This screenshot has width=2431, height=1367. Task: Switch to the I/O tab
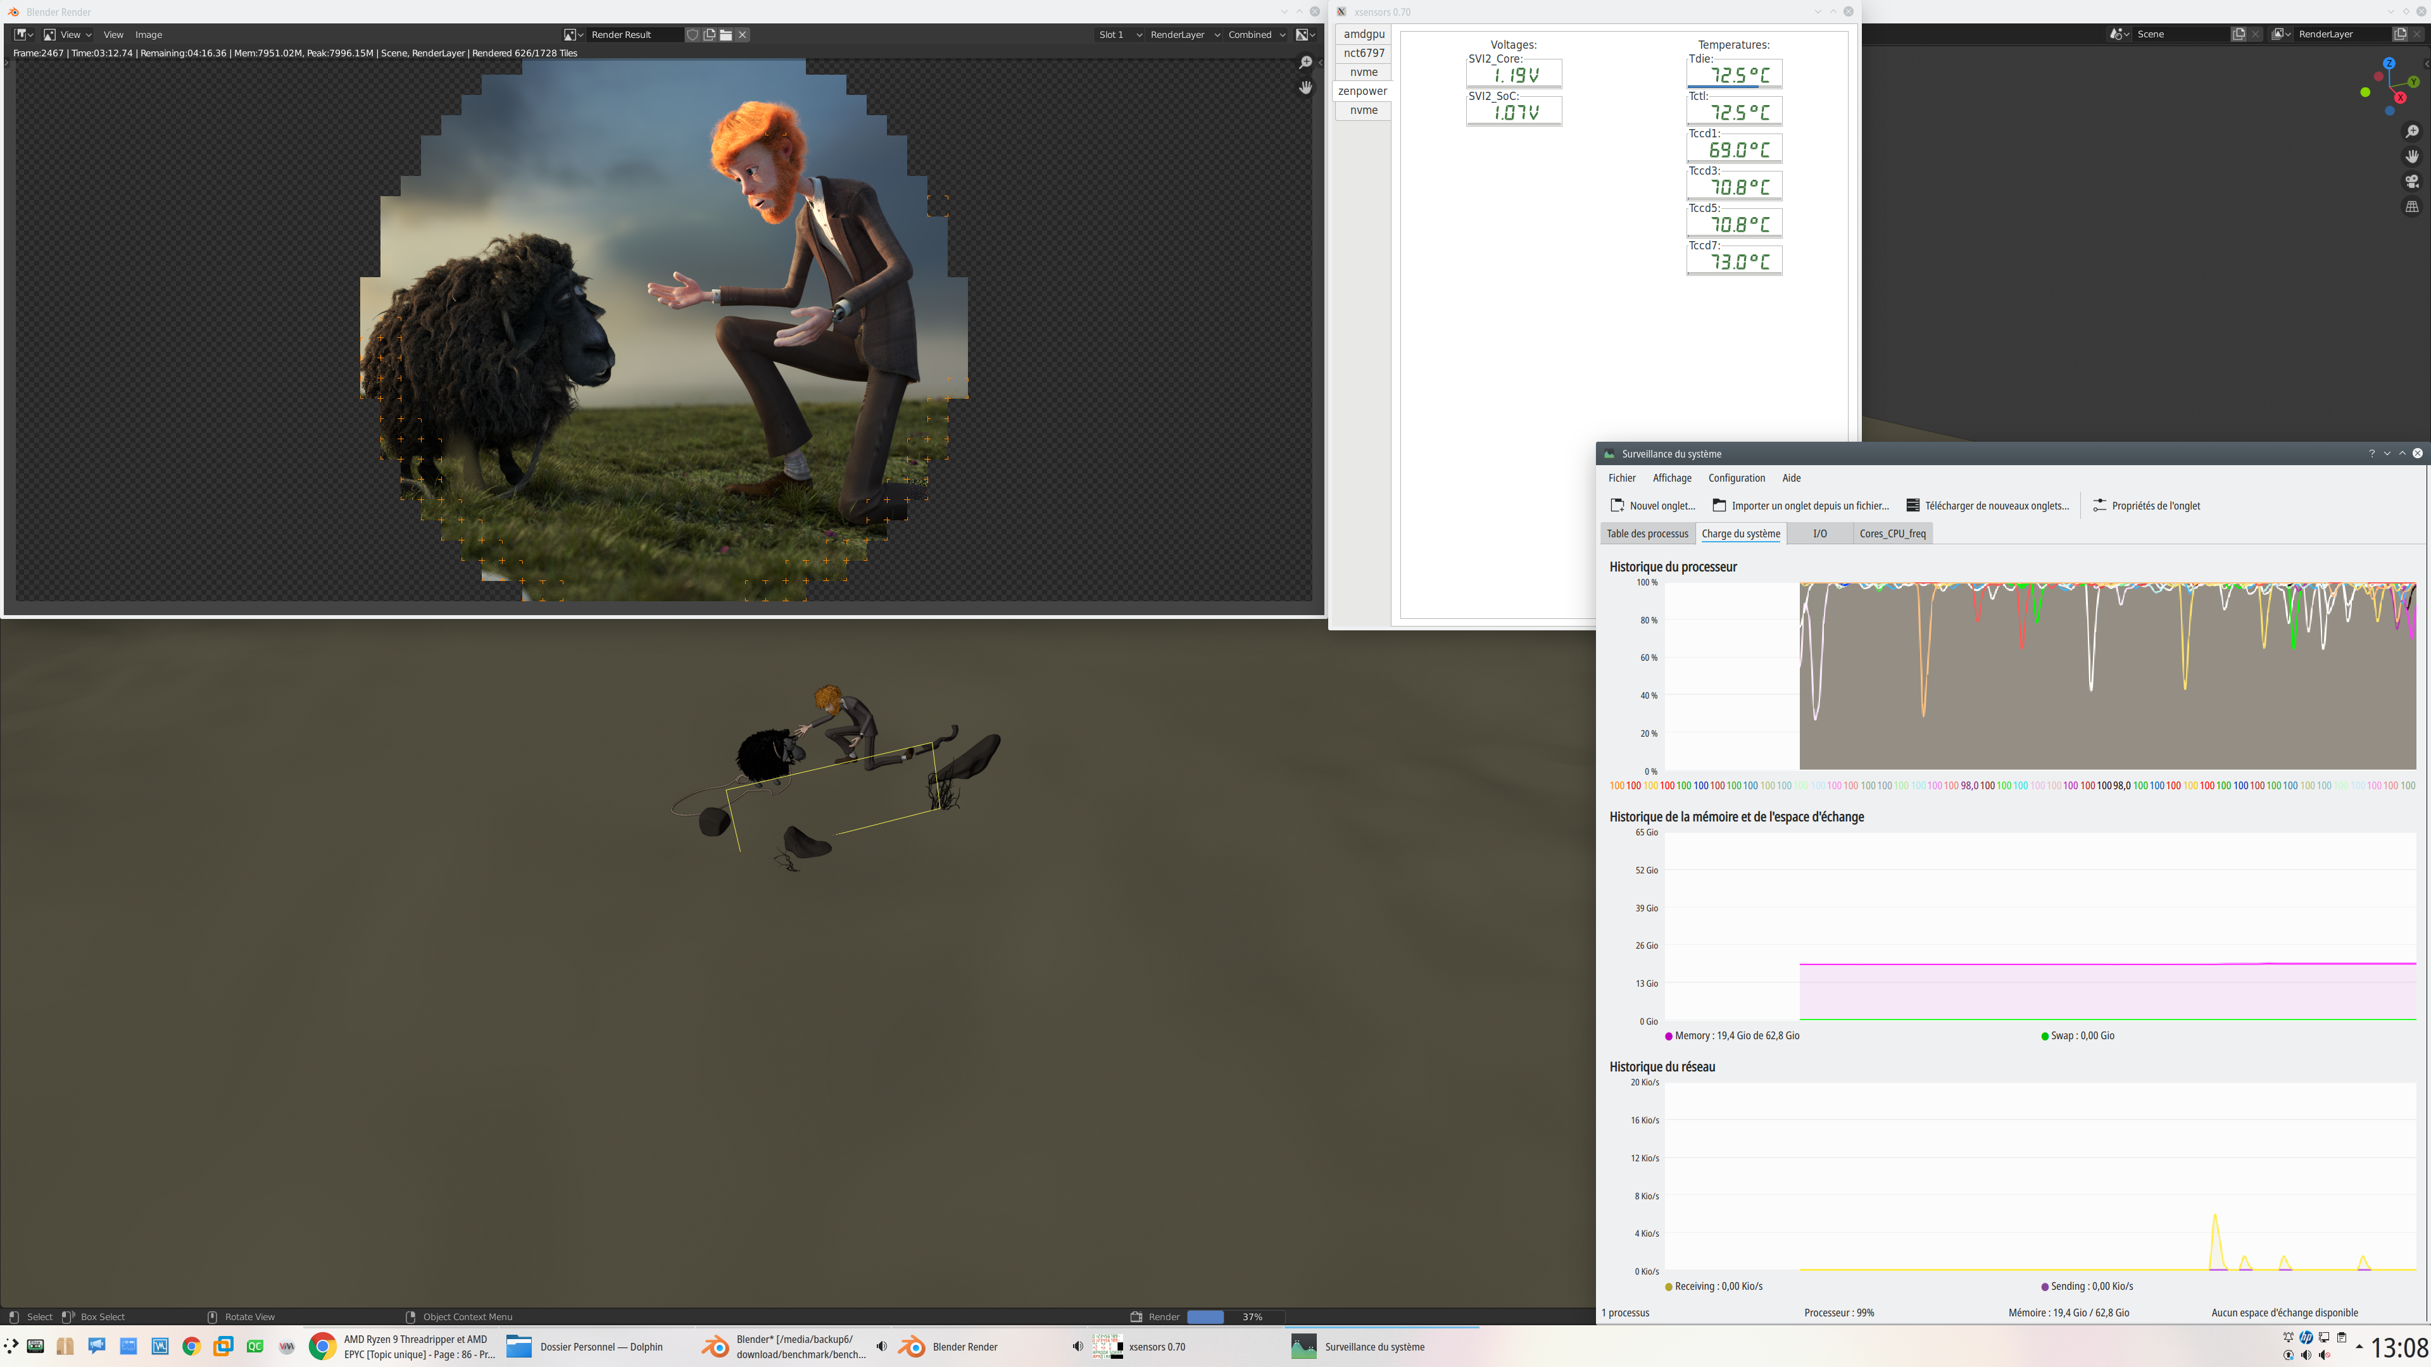click(1819, 534)
